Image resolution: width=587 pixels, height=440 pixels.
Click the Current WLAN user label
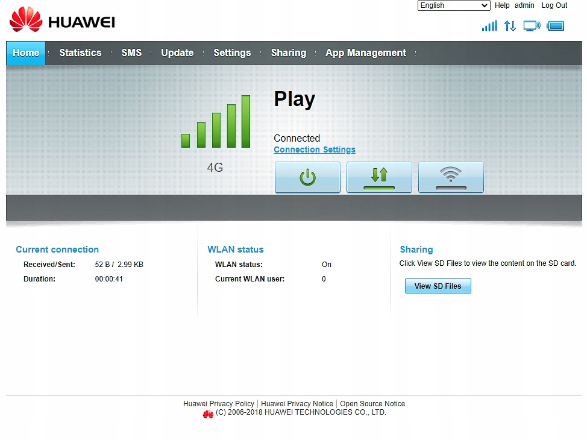coord(250,279)
